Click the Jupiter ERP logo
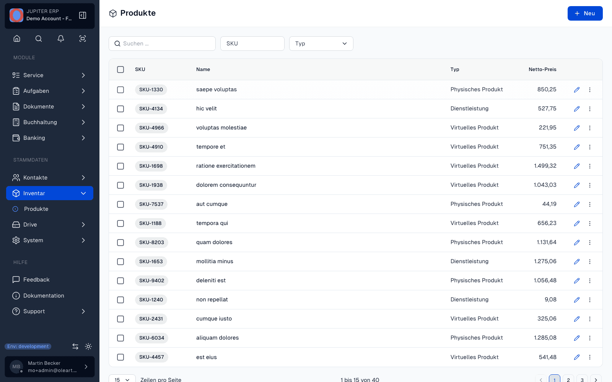The width and height of the screenshot is (612, 382). coord(16,15)
